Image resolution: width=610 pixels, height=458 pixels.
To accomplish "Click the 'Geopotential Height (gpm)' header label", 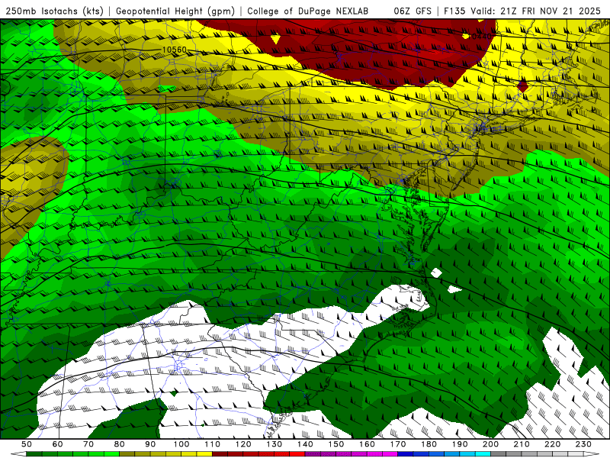I will (x=175, y=11).
